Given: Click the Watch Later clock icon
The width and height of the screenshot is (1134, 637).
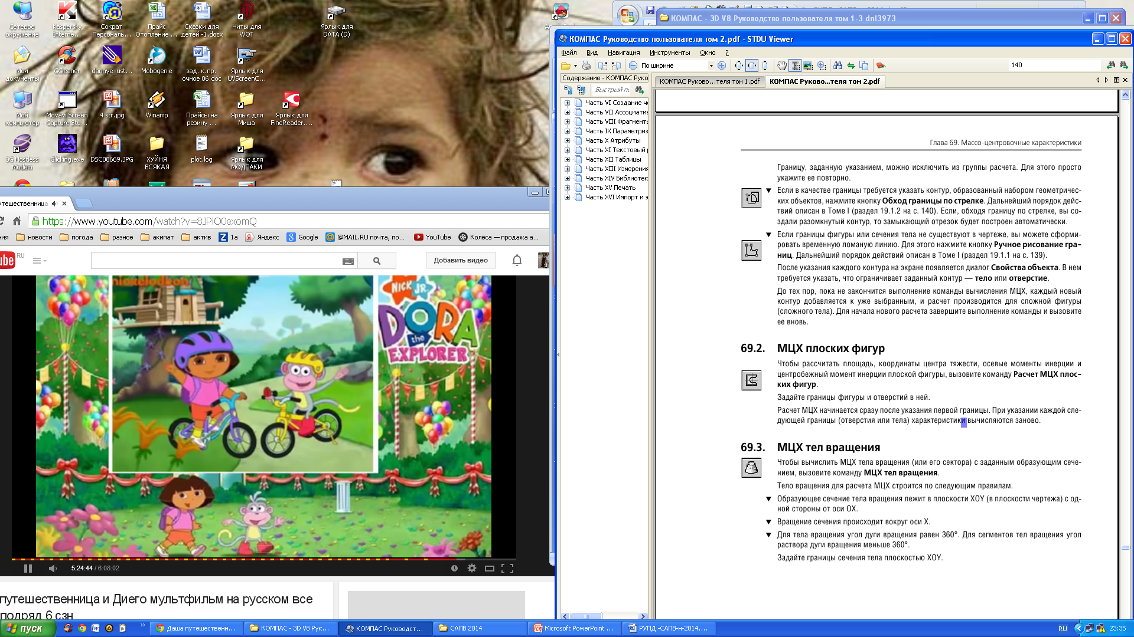Looking at the screenshot, I should 454,568.
